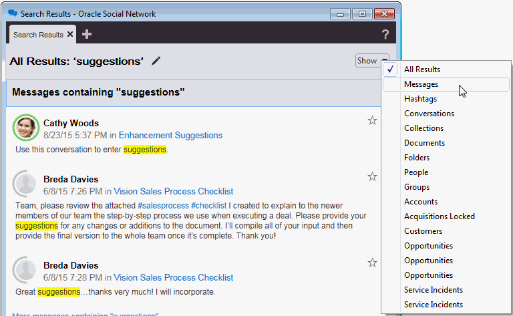Screen dimensions: 513x316
Task: Open a new tab with plus icon
Action: tap(87, 34)
